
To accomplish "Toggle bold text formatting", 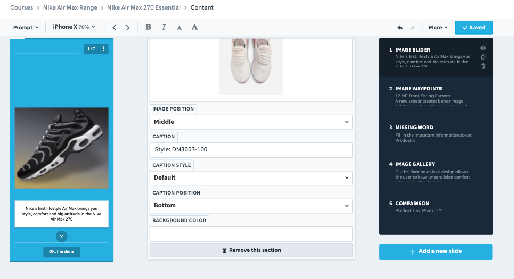I will (148, 27).
